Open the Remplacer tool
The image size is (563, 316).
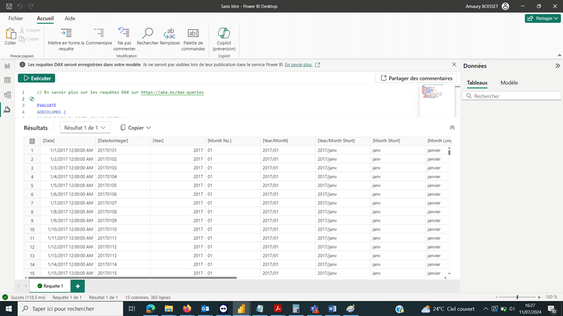tap(170, 37)
